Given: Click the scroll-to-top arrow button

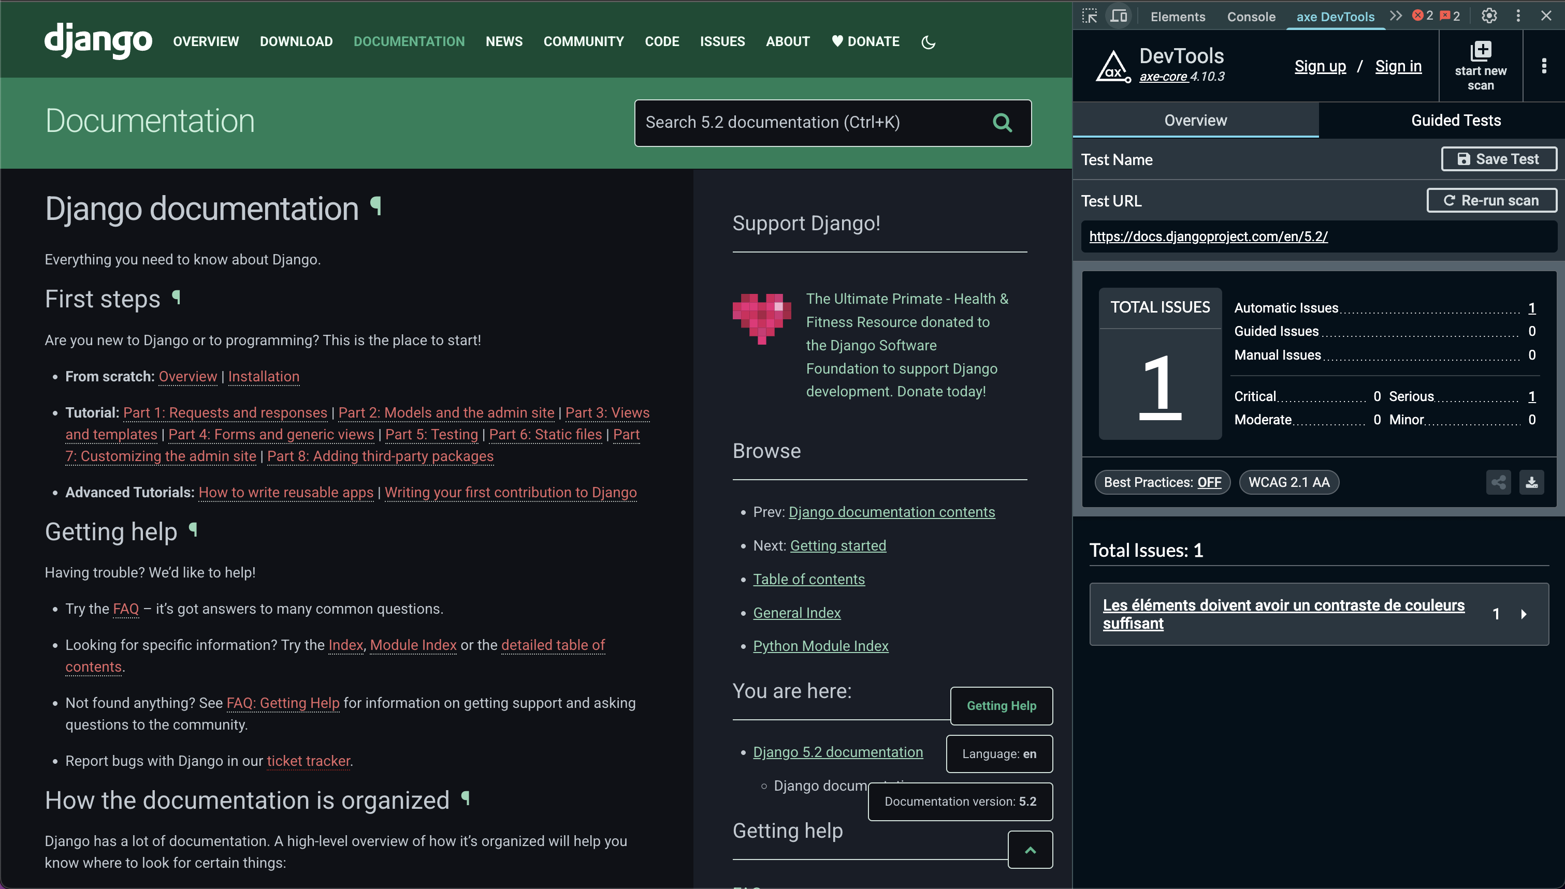Looking at the screenshot, I should (x=1030, y=849).
